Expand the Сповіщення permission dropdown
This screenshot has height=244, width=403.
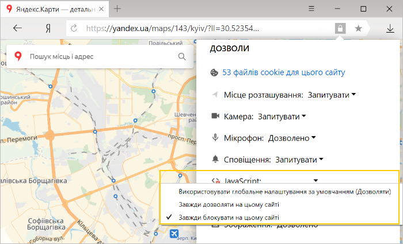(x=299, y=160)
